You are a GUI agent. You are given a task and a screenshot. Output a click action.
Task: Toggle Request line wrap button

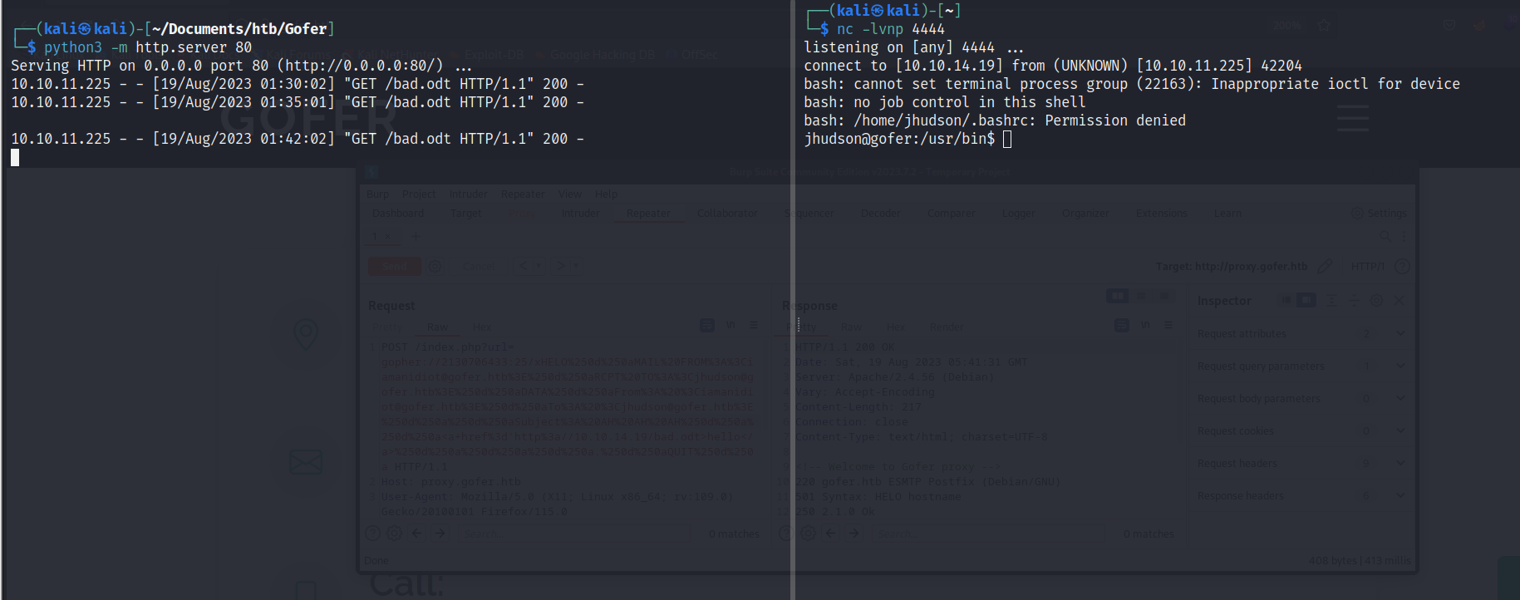(x=707, y=325)
